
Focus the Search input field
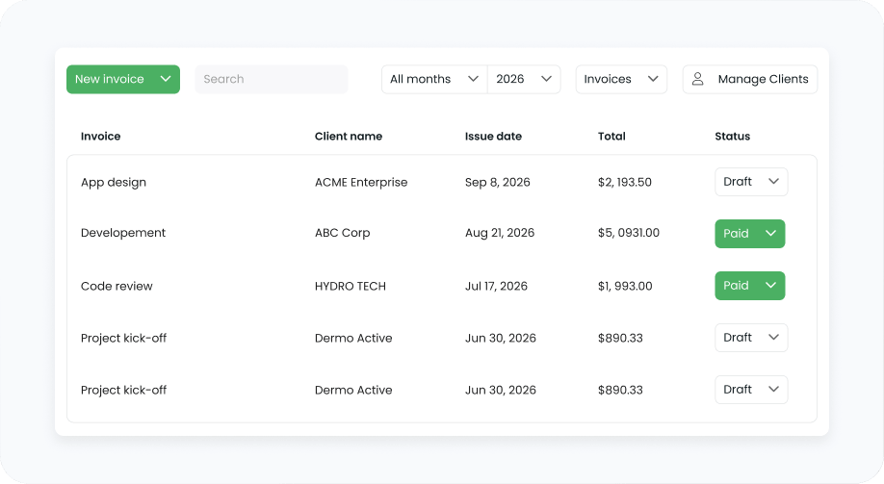coord(272,80)
